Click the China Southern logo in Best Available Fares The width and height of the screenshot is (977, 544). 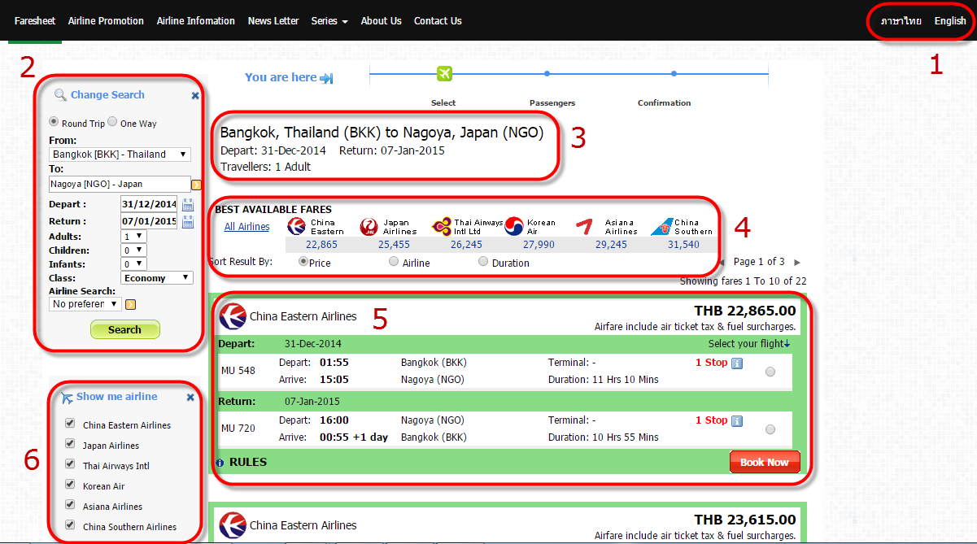click(661, 227)
